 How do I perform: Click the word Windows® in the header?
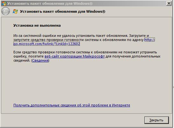[x=96, y=11]
